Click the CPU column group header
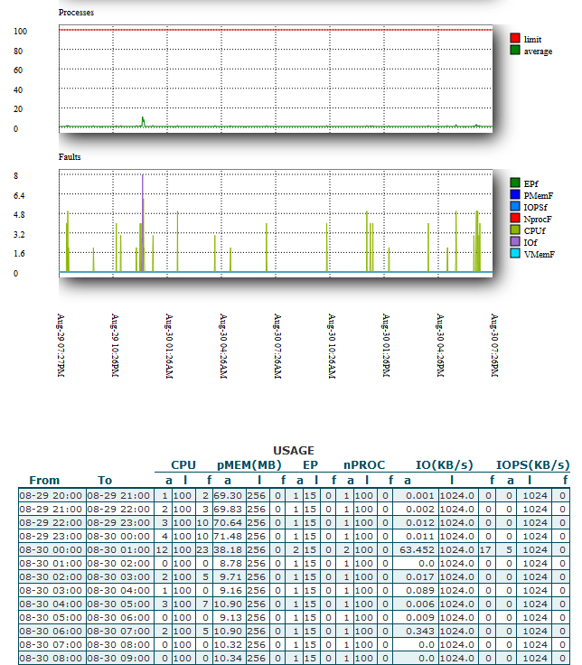Viewport: 582px width, 665px height. click(183, 465)
